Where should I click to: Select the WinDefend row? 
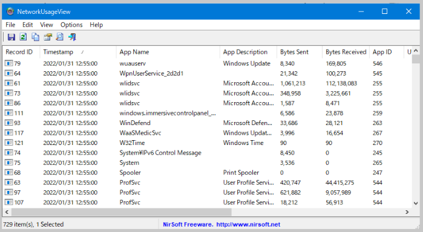point(207,123)
